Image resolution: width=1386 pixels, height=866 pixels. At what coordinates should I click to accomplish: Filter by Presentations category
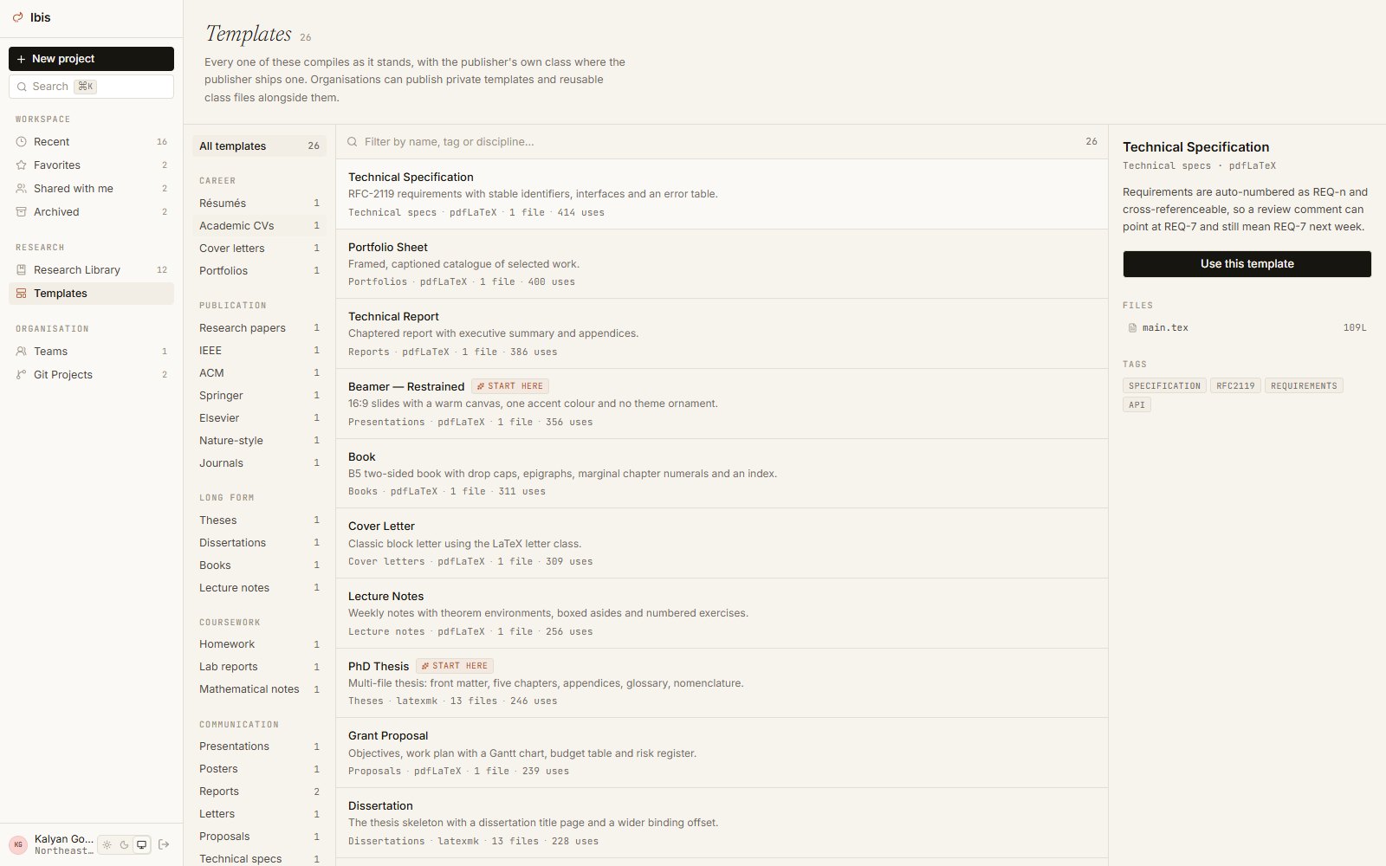tap(259, 746)
